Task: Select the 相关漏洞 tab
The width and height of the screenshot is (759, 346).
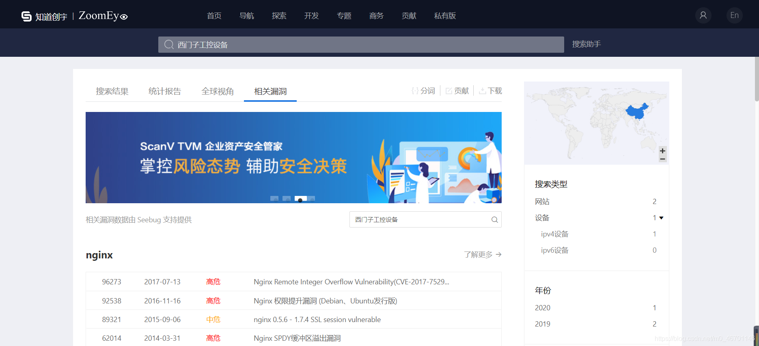Action: [x=270, y=91]
